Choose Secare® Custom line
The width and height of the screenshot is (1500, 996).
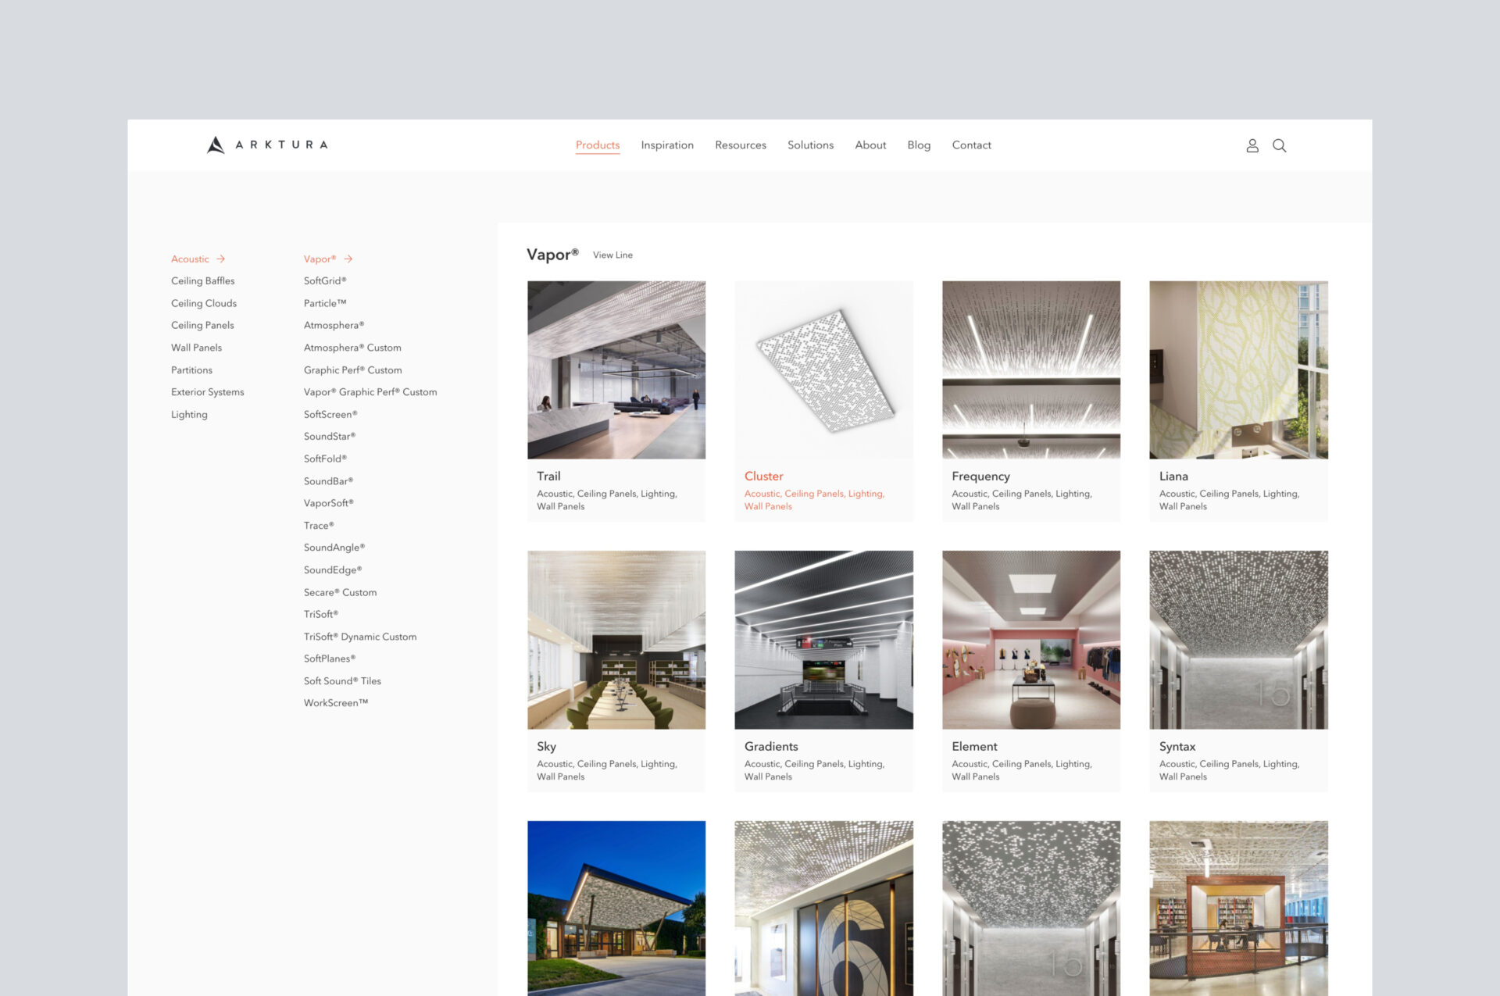point(340,593)
